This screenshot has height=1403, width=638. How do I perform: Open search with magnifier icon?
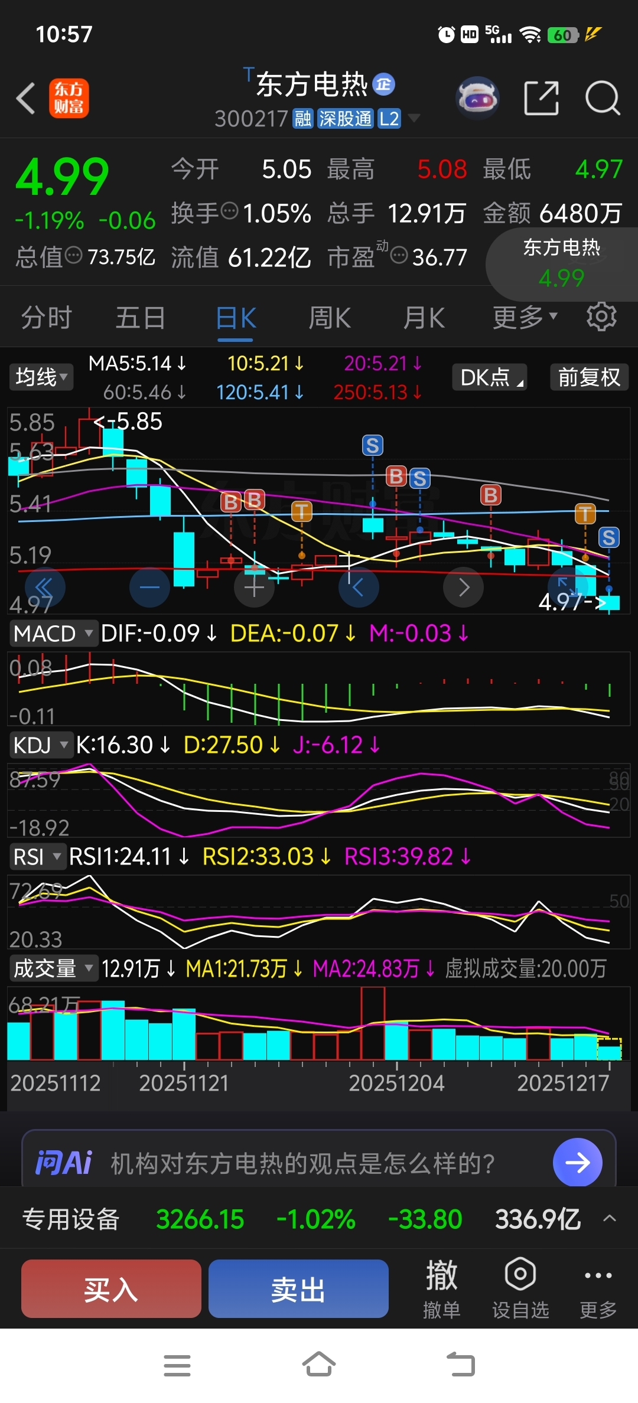(603, 98)
